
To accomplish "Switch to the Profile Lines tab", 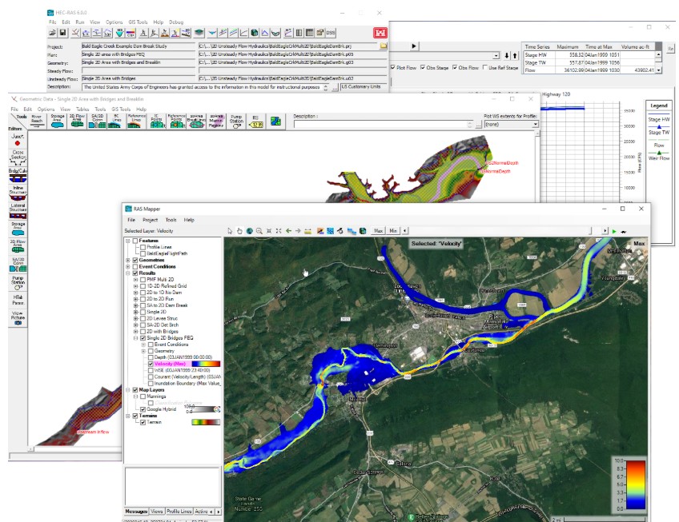I will pyautogui.click(x=179, y=511).
